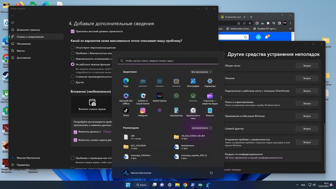Expand the Chrome bookmarks overflow chevron
The image size is (336, 189).
click(x=291, y=29)
